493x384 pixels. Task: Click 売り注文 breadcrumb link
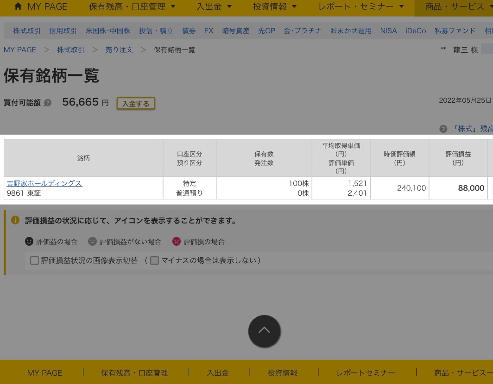[119, 50]
